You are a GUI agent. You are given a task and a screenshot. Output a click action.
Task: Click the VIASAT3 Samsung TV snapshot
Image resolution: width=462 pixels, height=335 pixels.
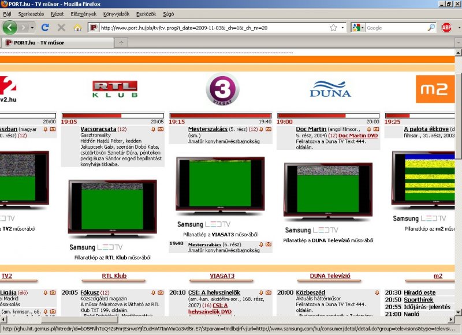[x=221, y=185]
